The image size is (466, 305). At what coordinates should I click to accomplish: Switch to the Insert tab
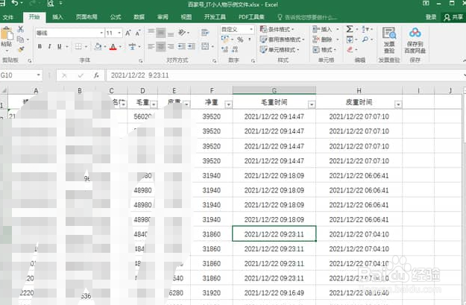pyautogui.click(x=57, y=17)
